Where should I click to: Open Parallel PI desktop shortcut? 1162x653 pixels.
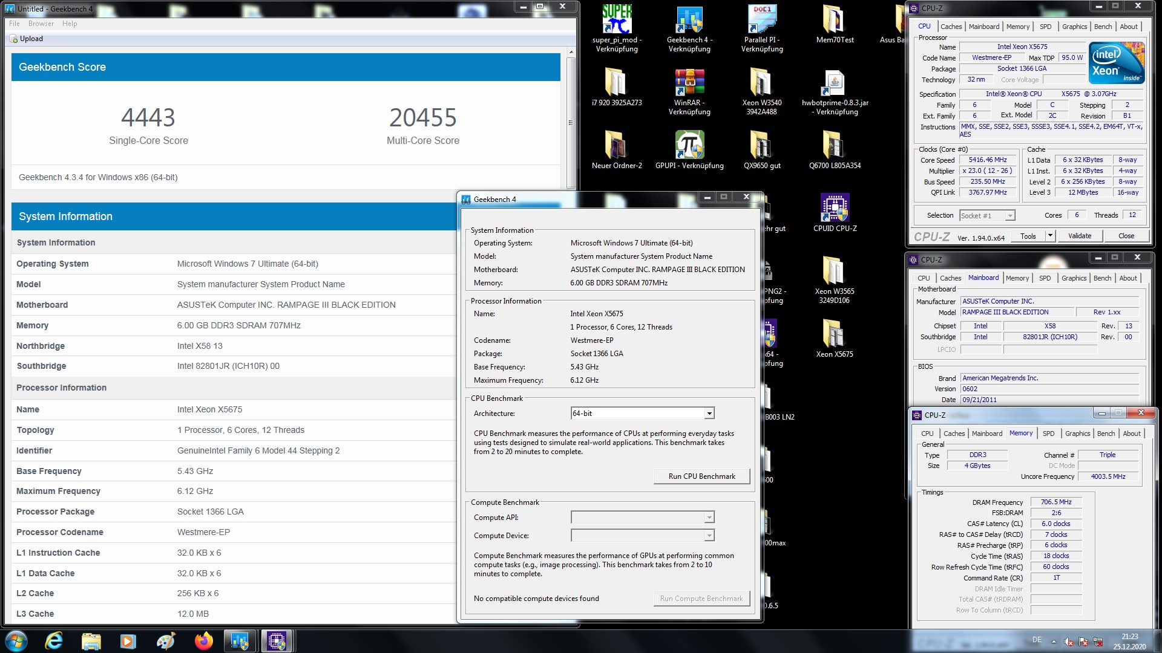(x=762, y=28)
